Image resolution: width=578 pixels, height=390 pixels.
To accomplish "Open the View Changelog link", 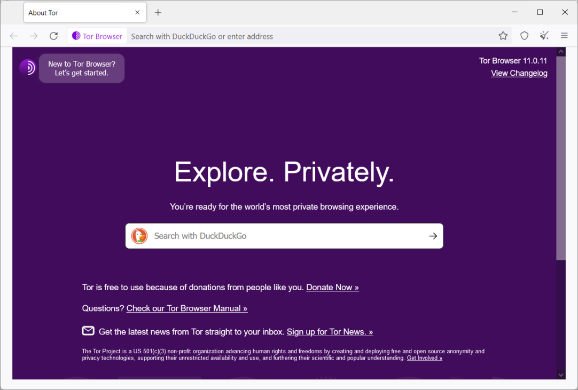I will click(x=519, y=74).
